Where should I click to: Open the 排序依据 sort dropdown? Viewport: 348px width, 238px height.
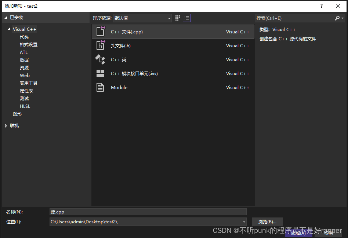pyautogui.click(x=169, y=18)
